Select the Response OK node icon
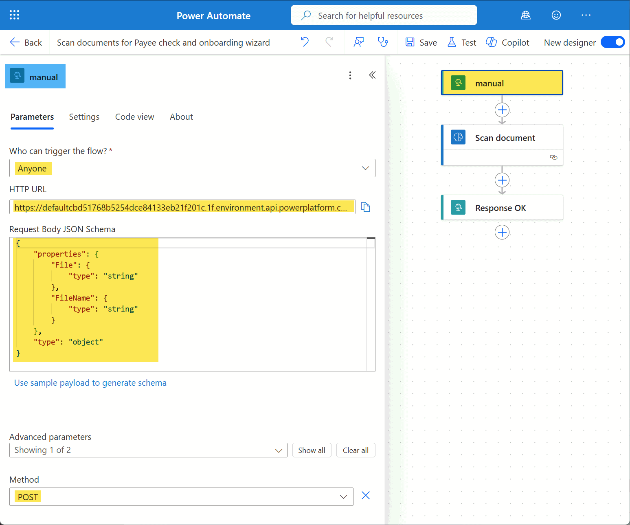This screenshot has height=525, width=630. point(458,207)
